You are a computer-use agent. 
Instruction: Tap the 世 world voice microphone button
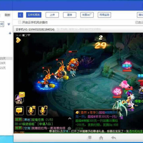(x=31, y=110)
